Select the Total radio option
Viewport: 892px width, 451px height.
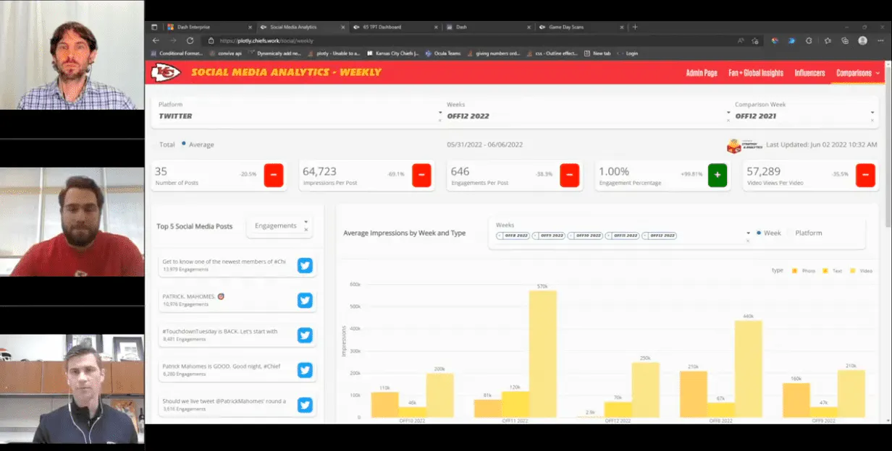click(x=167, y=145)
